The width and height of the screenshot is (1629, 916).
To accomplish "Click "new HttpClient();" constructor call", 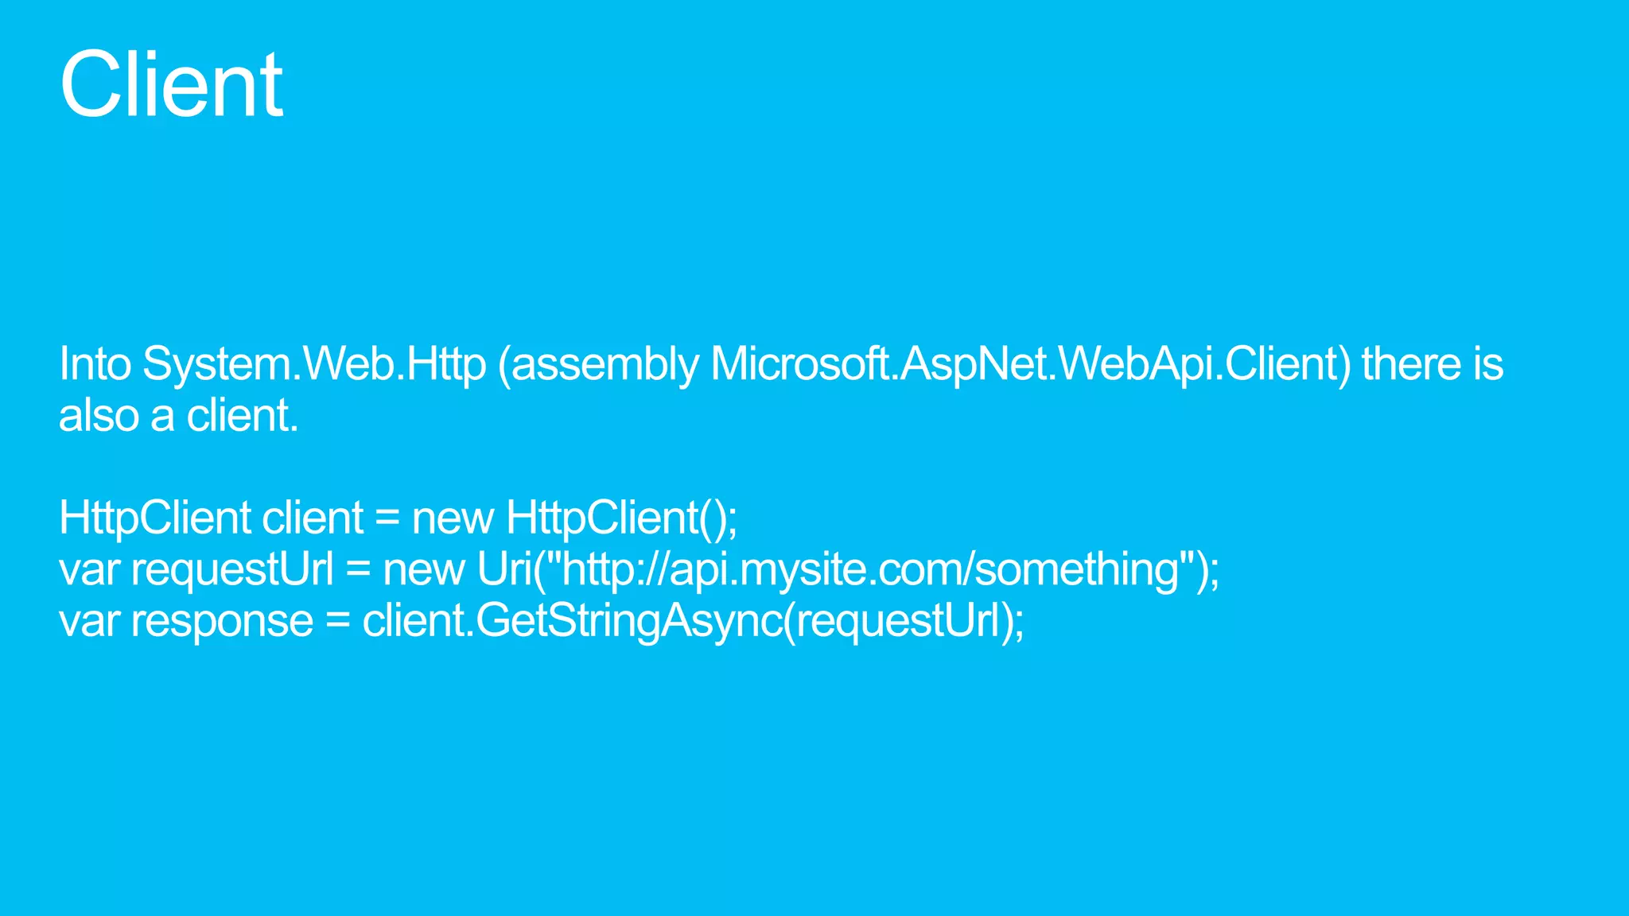I will point(575,518).
